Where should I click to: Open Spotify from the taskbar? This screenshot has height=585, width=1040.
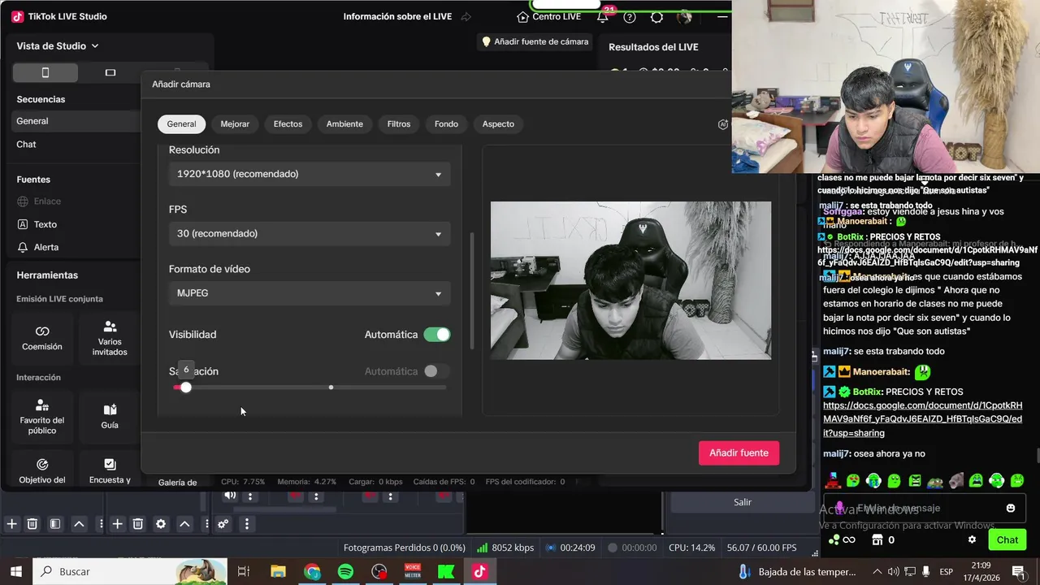pyautogui.click(x=345, y=571)
